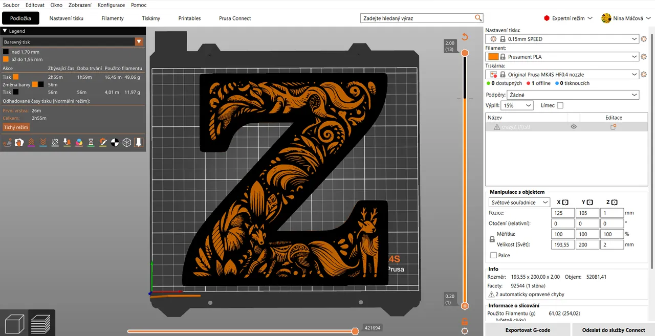Toggle the deretractions purple chevron icon

click(43, 142)
